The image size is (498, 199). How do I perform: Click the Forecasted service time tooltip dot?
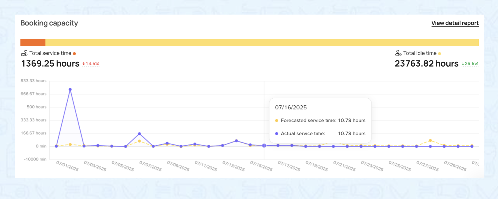277,121
